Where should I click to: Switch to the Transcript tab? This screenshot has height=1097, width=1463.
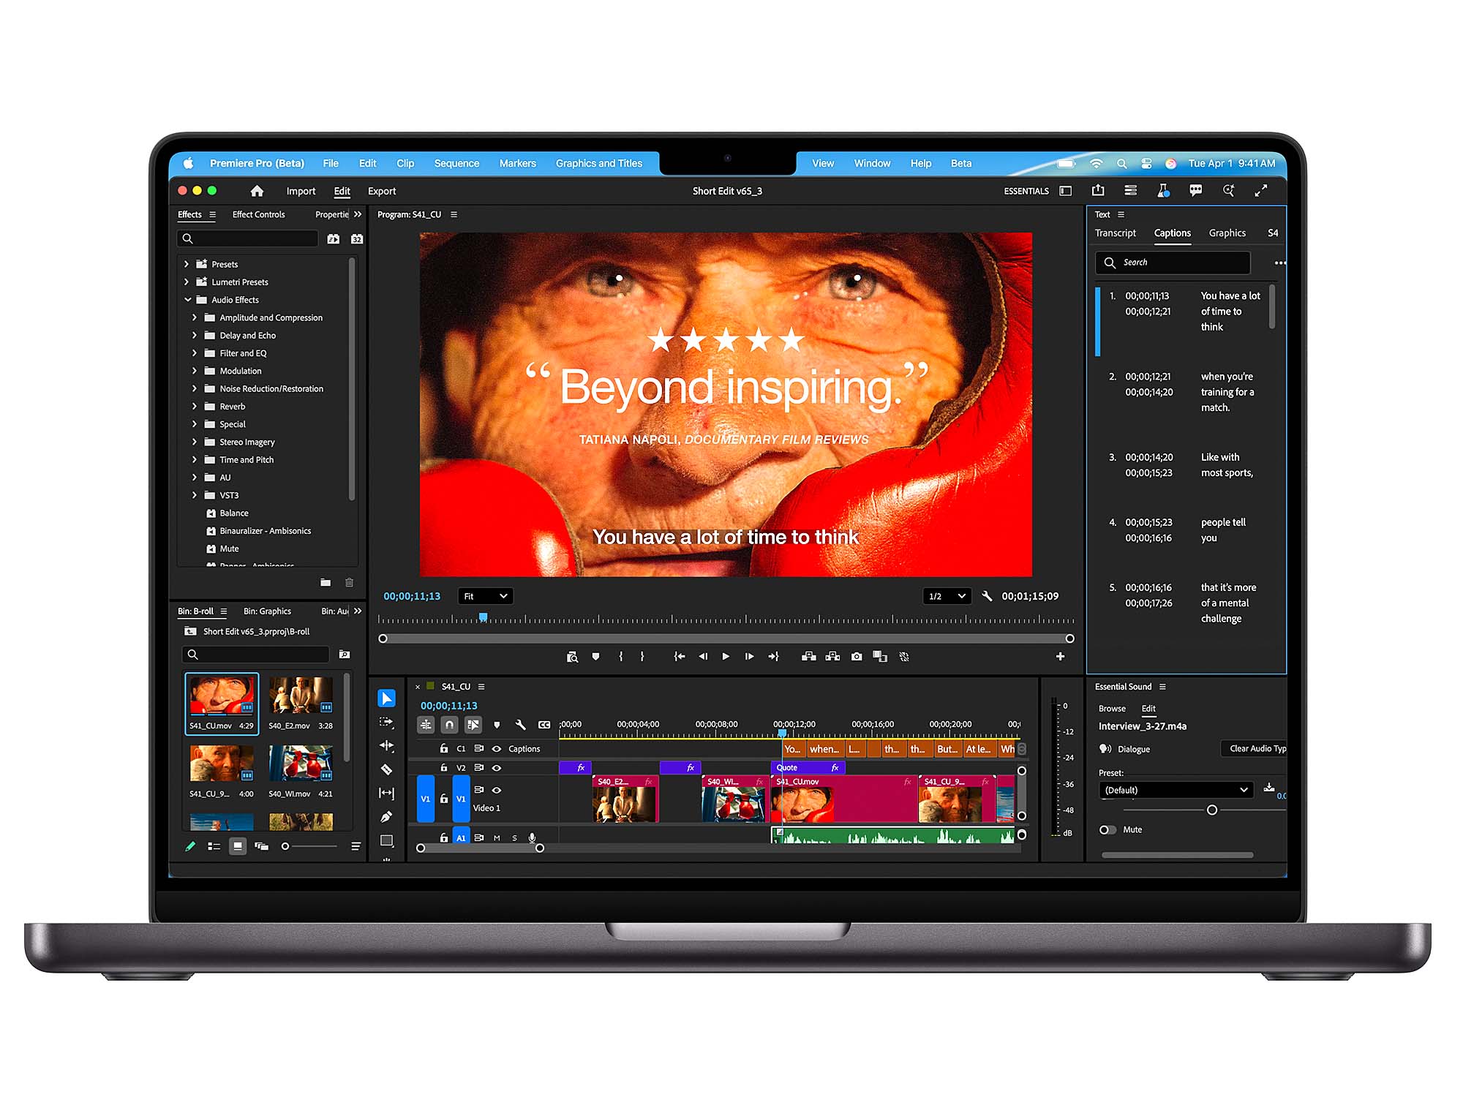[1115, 233]
